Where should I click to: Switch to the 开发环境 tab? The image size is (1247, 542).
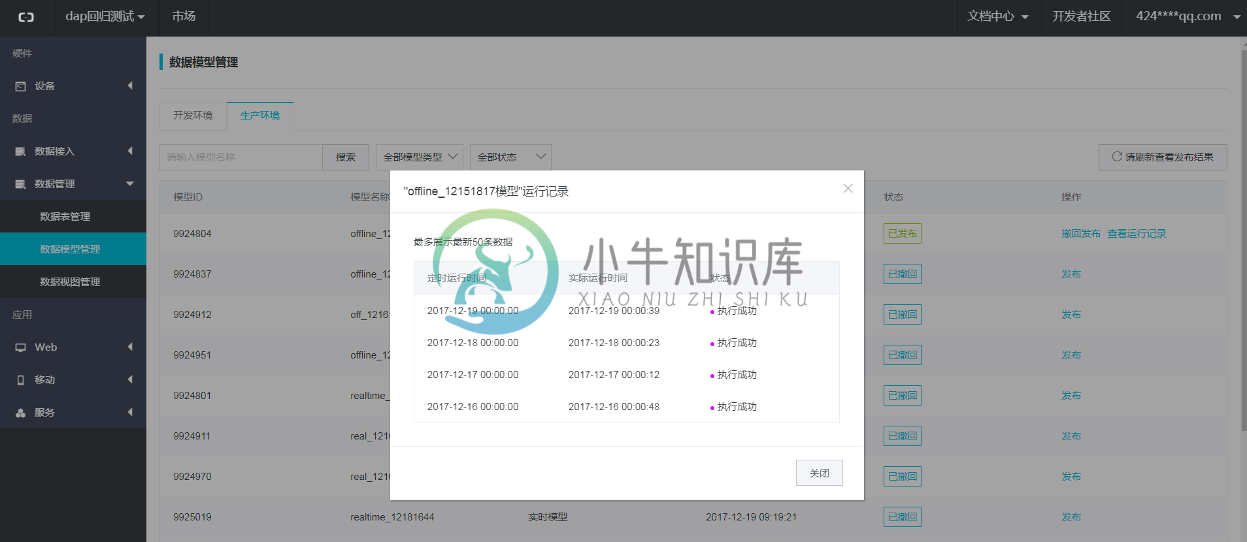coord(193,116)
